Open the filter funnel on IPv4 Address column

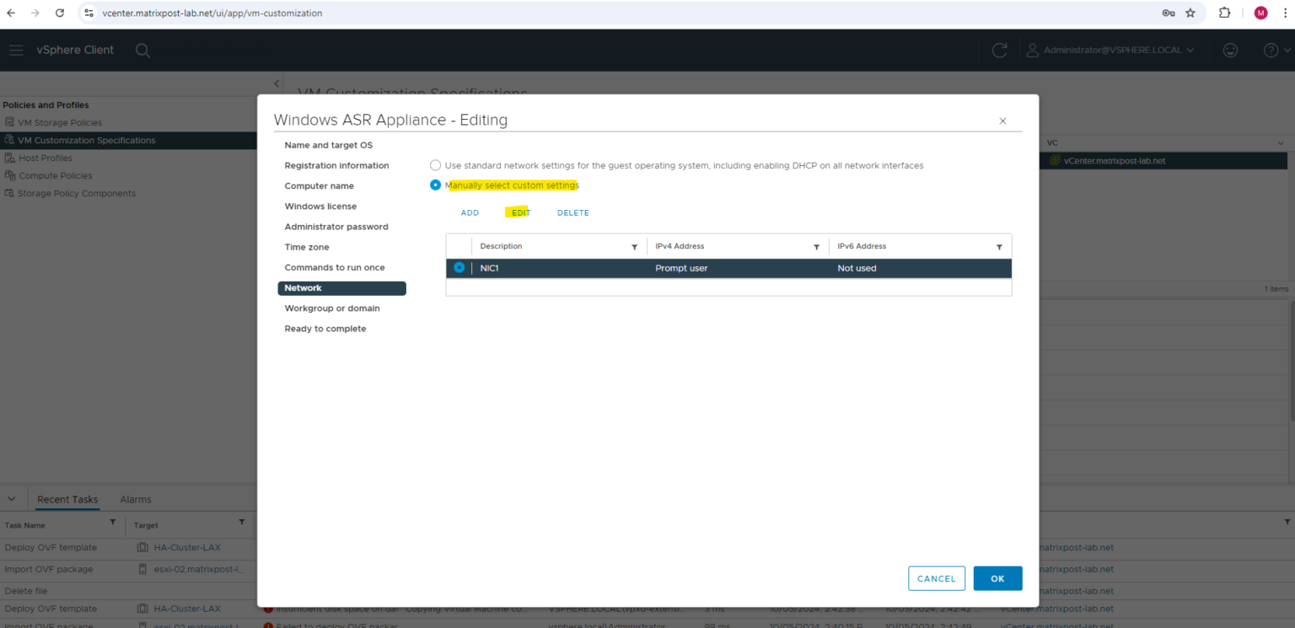coord(816,246)
